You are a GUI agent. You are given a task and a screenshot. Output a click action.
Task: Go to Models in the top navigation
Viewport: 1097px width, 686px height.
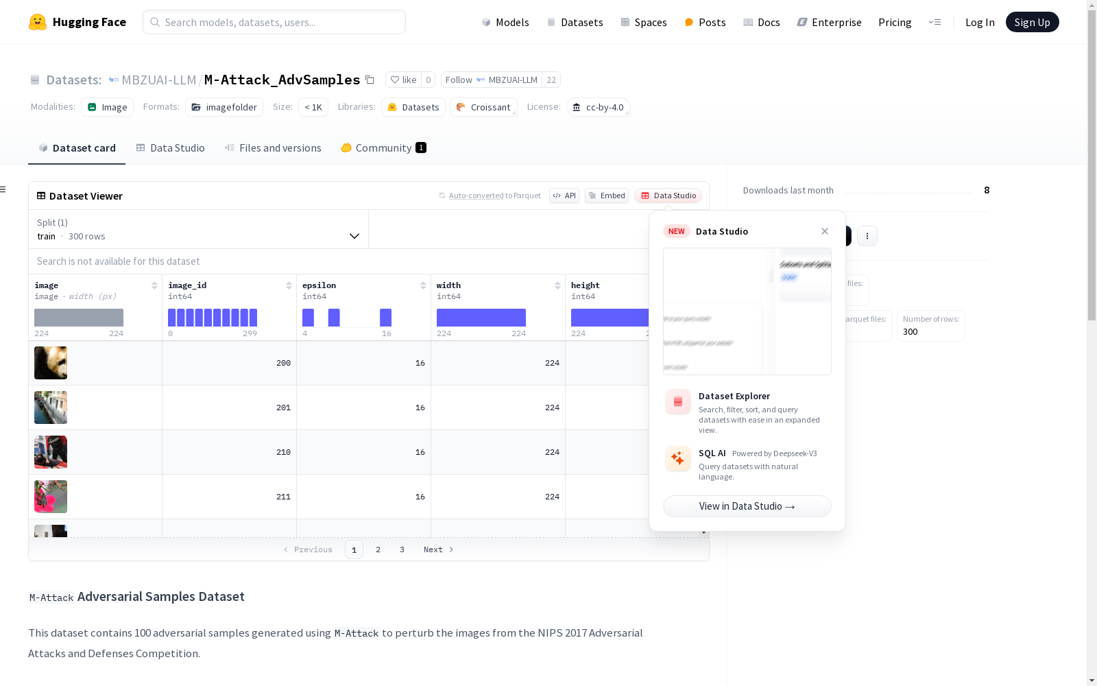pos(505,22)
